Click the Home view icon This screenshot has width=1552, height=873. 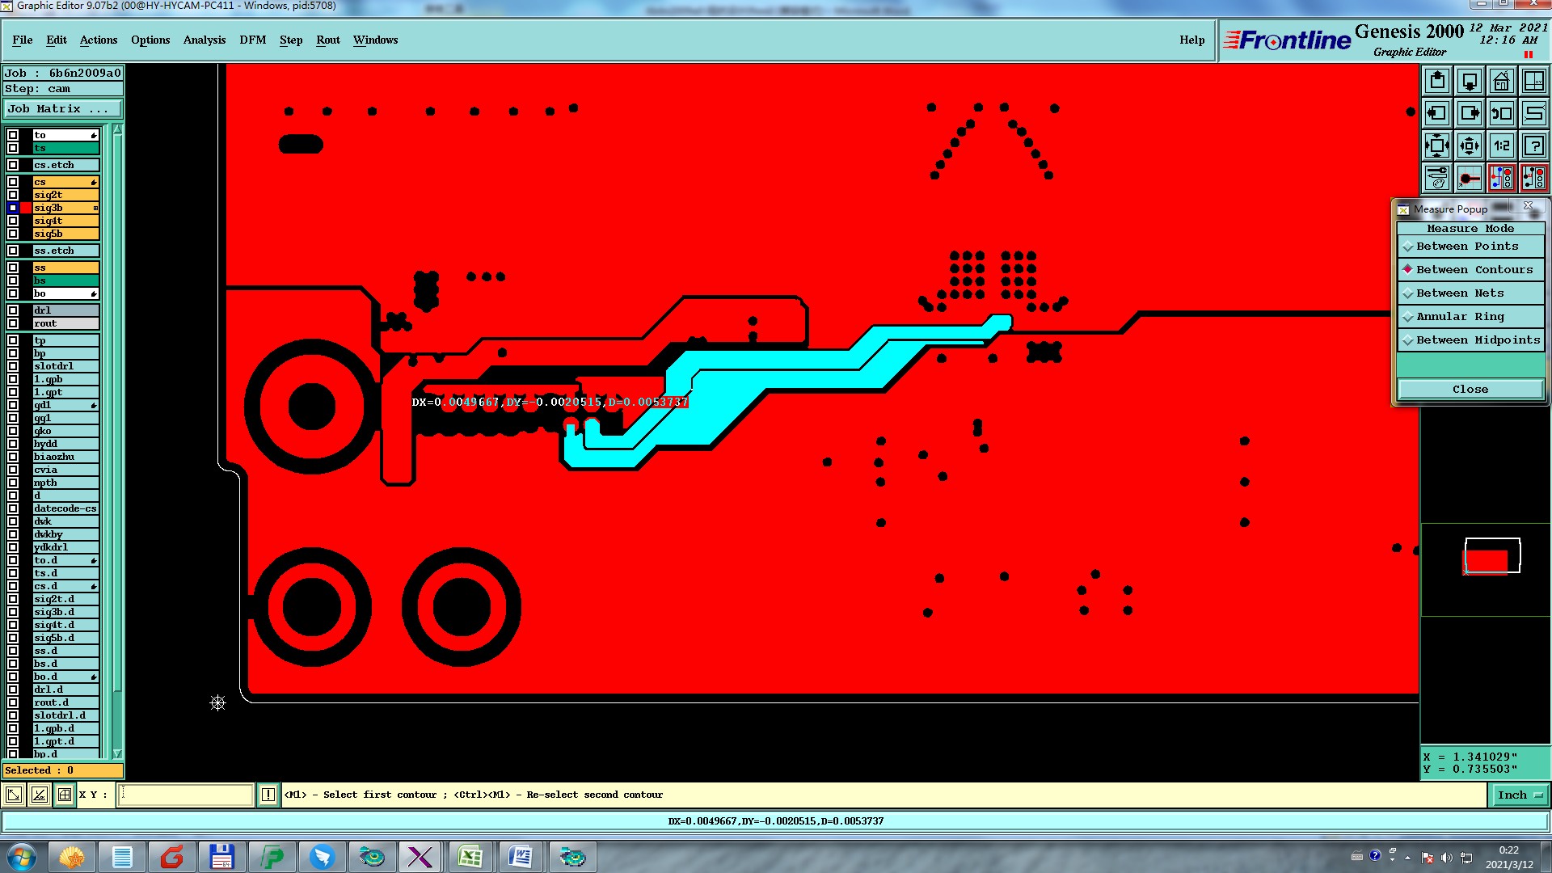click(1501, 81)
